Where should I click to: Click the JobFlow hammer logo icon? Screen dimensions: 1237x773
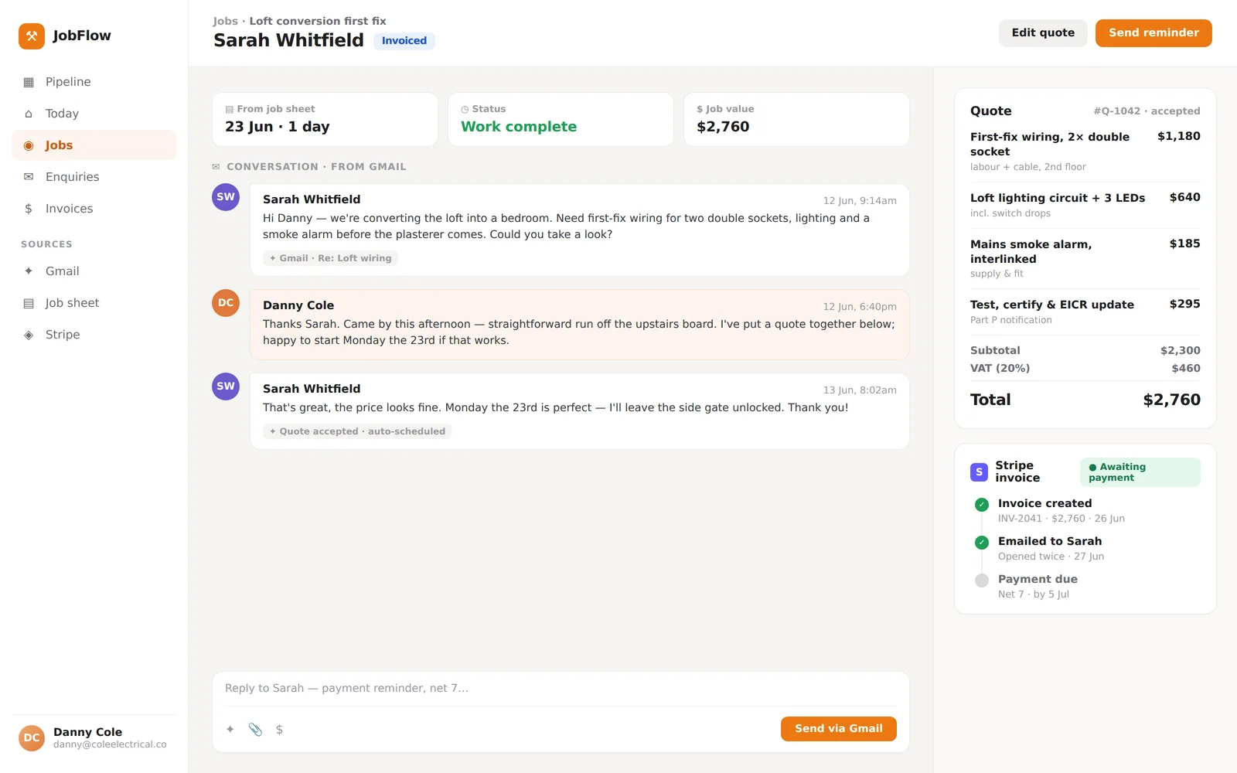[32, 36]
